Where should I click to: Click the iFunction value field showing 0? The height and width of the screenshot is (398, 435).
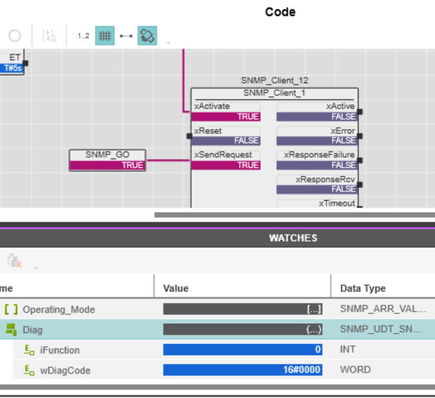point(243,350)
